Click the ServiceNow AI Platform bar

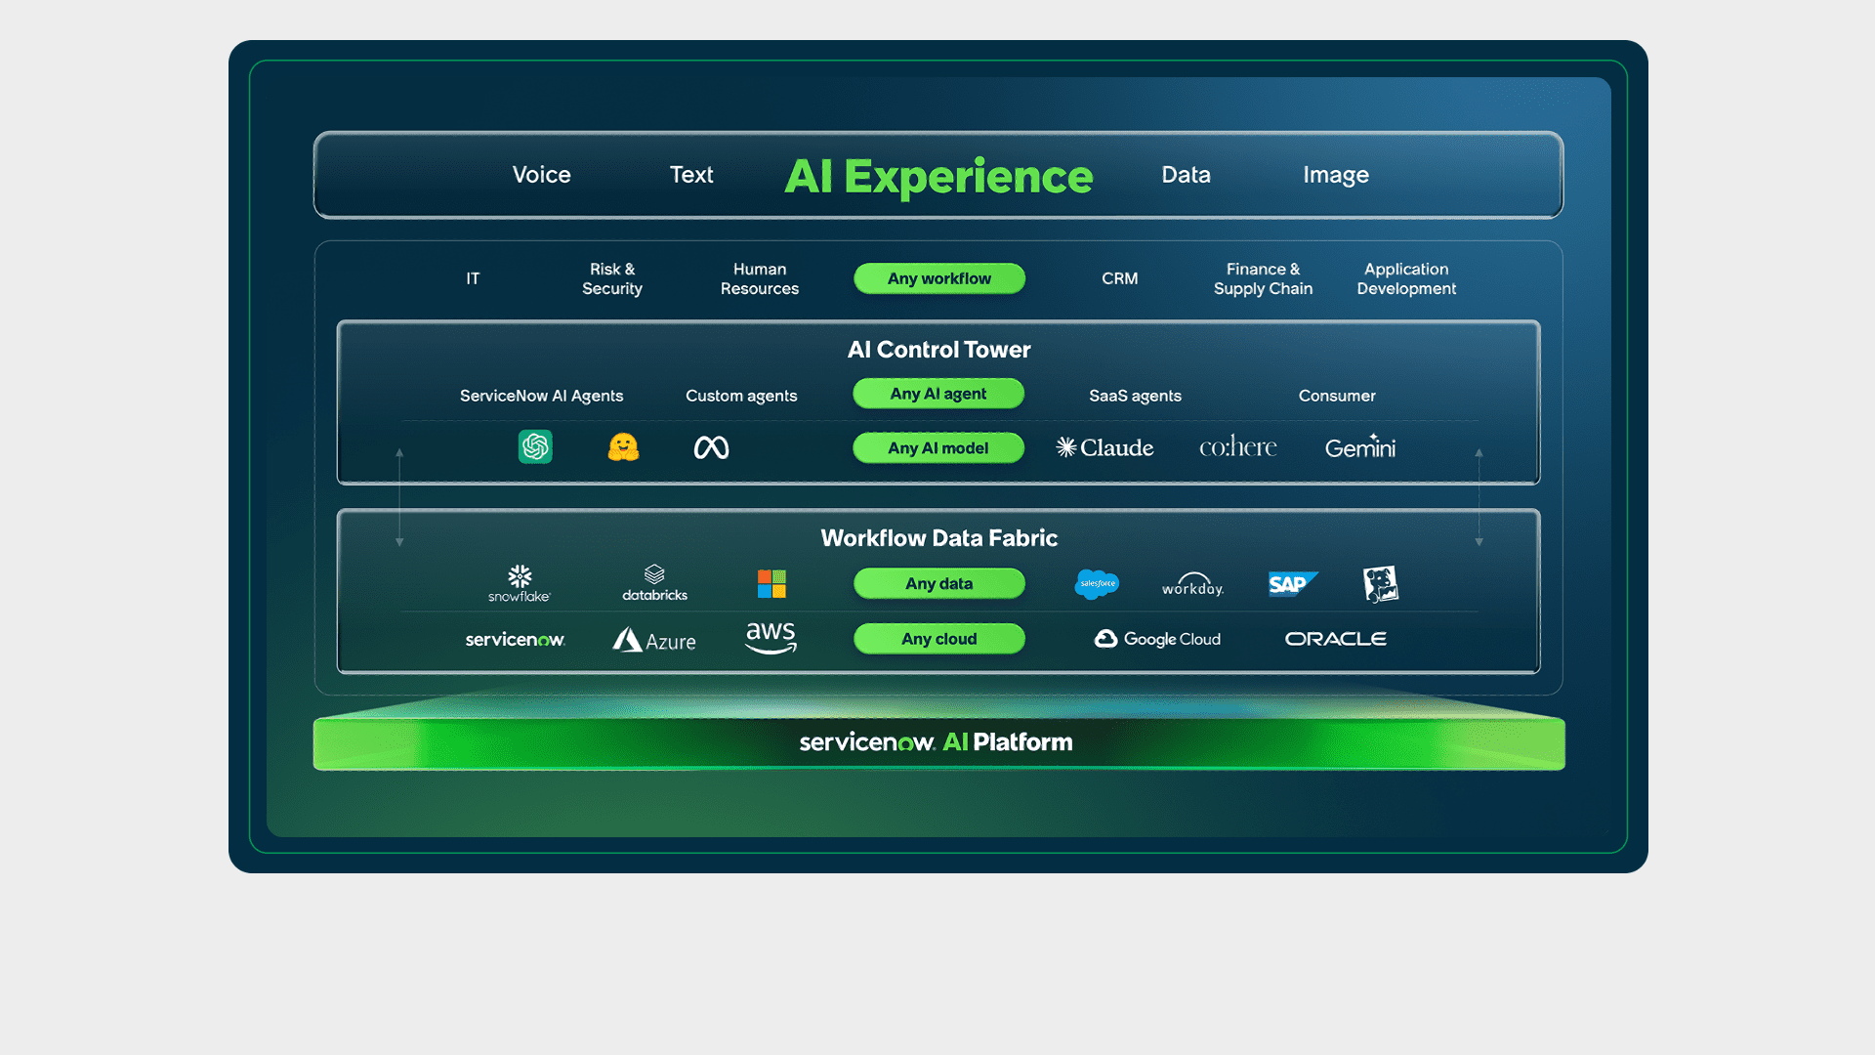[937, 742]
